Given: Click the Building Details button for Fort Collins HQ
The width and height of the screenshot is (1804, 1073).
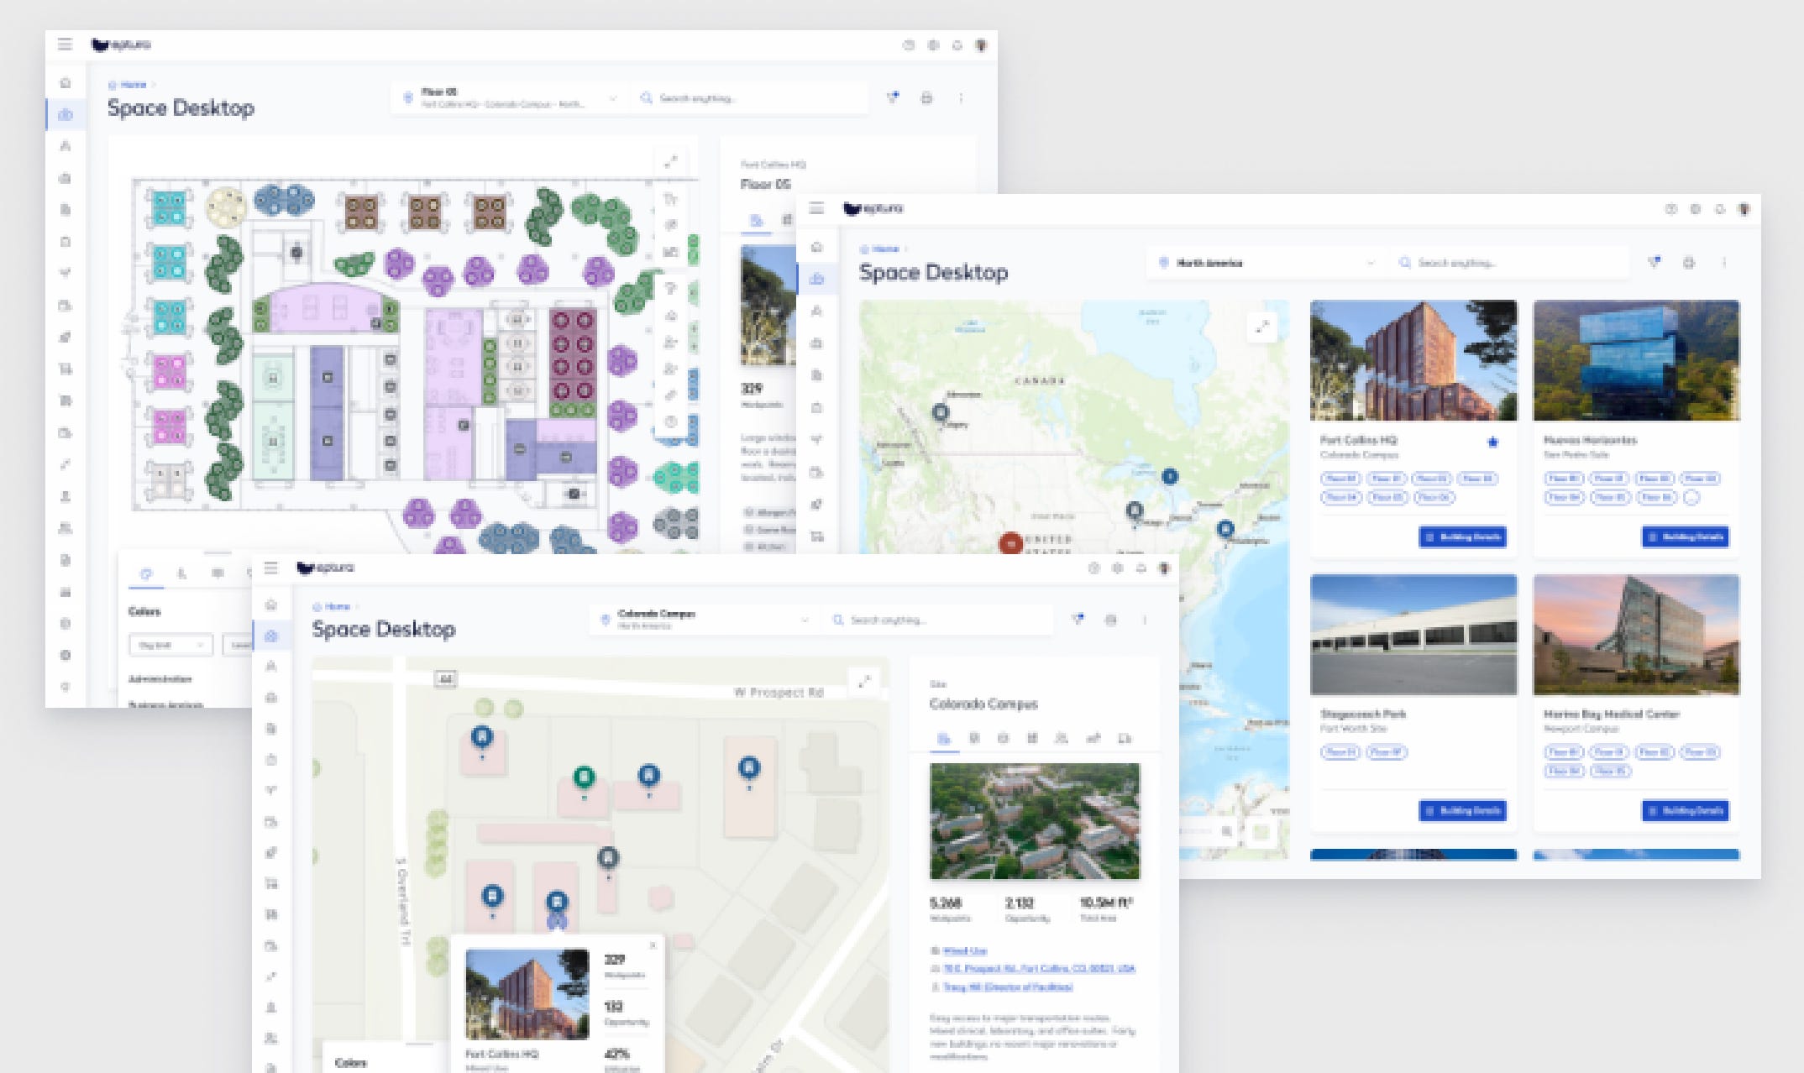Looking at the screenshot, I should pos(1464,537).
